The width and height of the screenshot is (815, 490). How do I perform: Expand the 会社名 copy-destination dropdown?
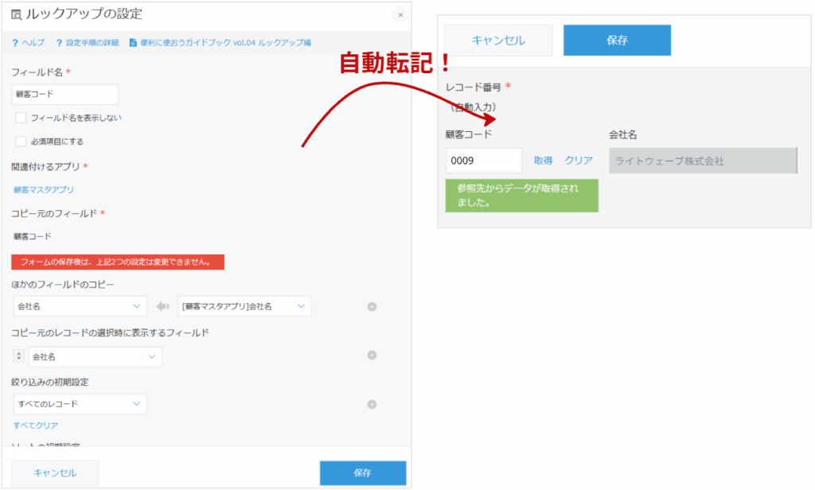tap(80, 306)
